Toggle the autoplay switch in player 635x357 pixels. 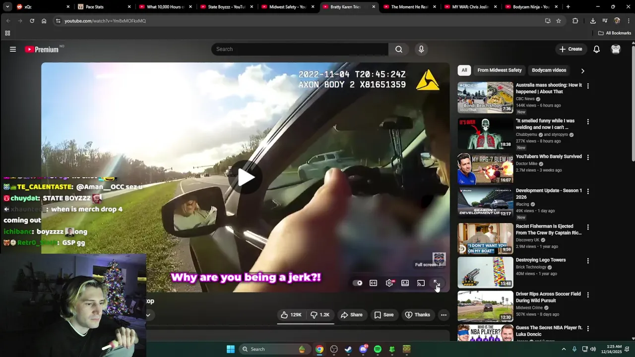tap(358, 283)
